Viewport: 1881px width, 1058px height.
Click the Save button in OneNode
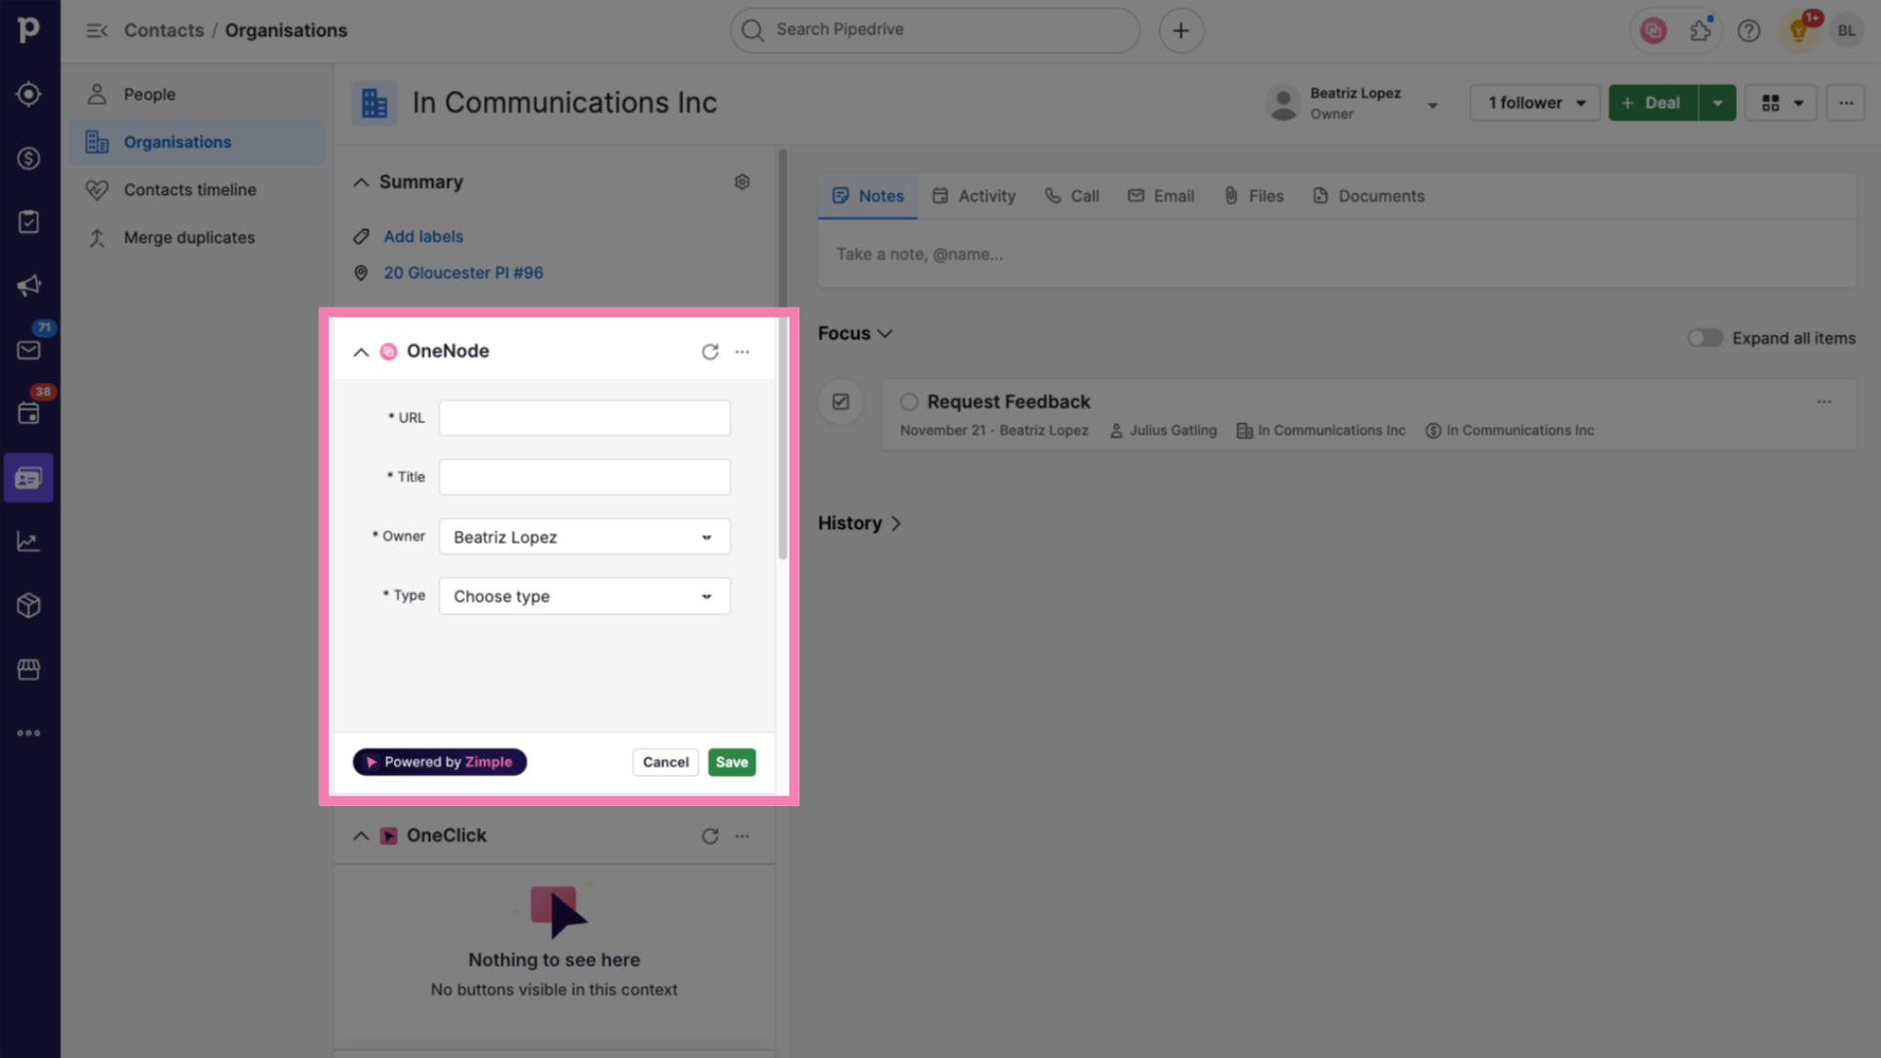pyautogui.click(x=733, y=761)
